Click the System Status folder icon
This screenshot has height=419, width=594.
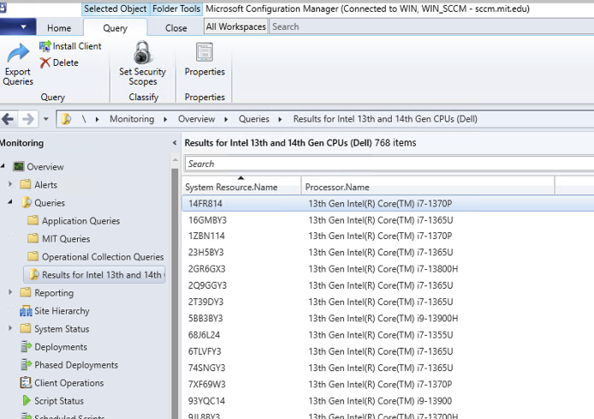pos(26,328)
